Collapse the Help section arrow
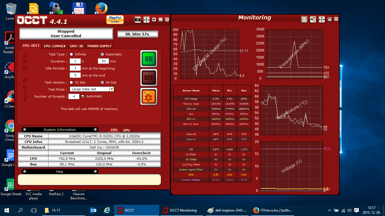 95,172
